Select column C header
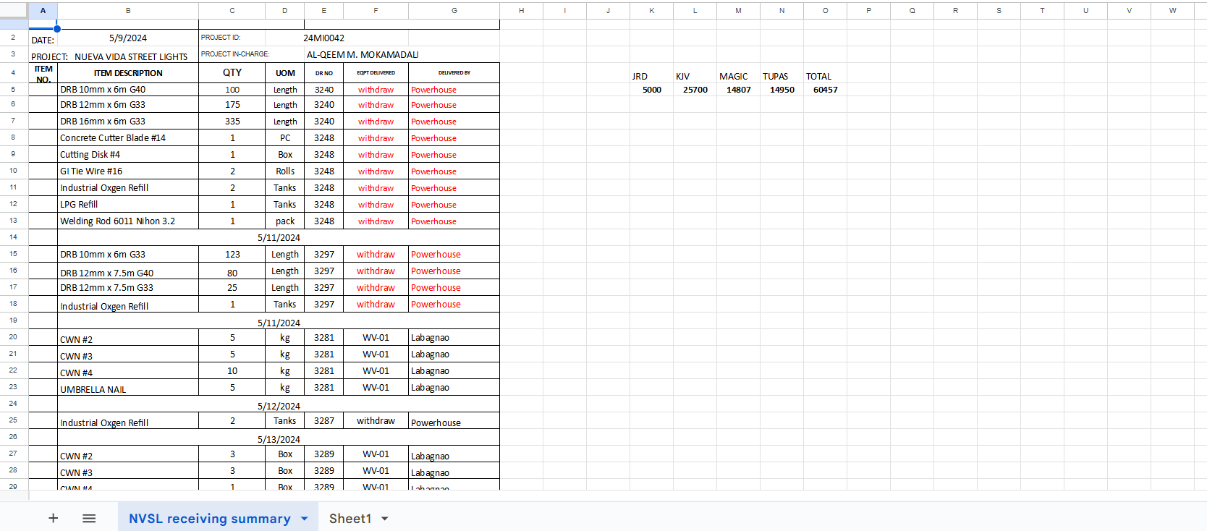This screenshot has width=1207, height=531. coord(232,10)
